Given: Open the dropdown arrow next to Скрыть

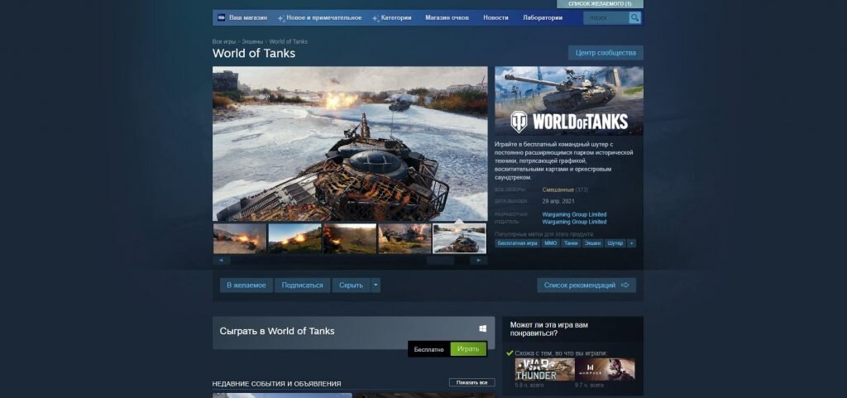Looking at the screenshot, I should tap(376, 285).
